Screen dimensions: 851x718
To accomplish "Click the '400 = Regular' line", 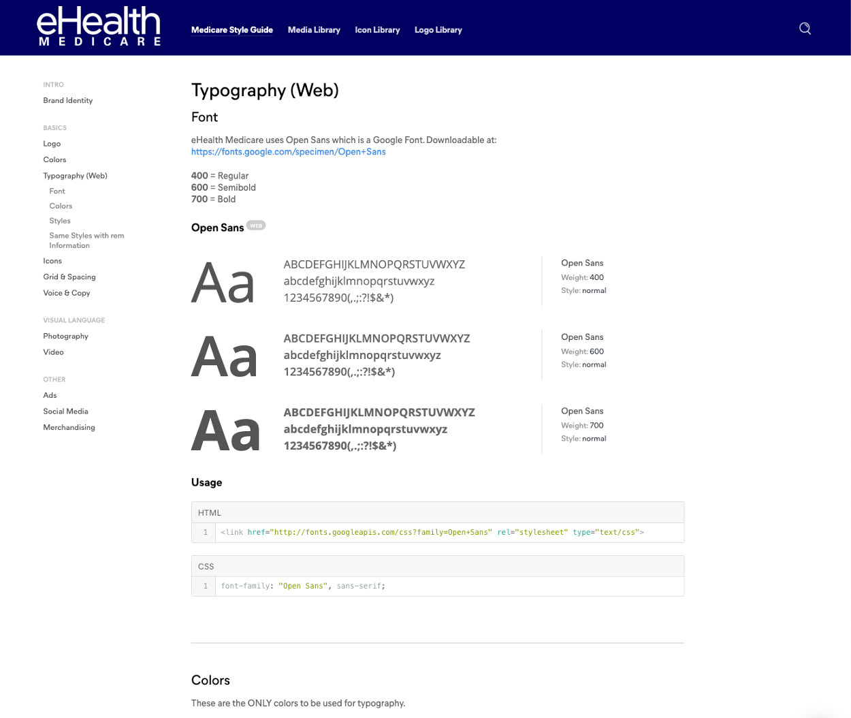I will coord(220,176).
